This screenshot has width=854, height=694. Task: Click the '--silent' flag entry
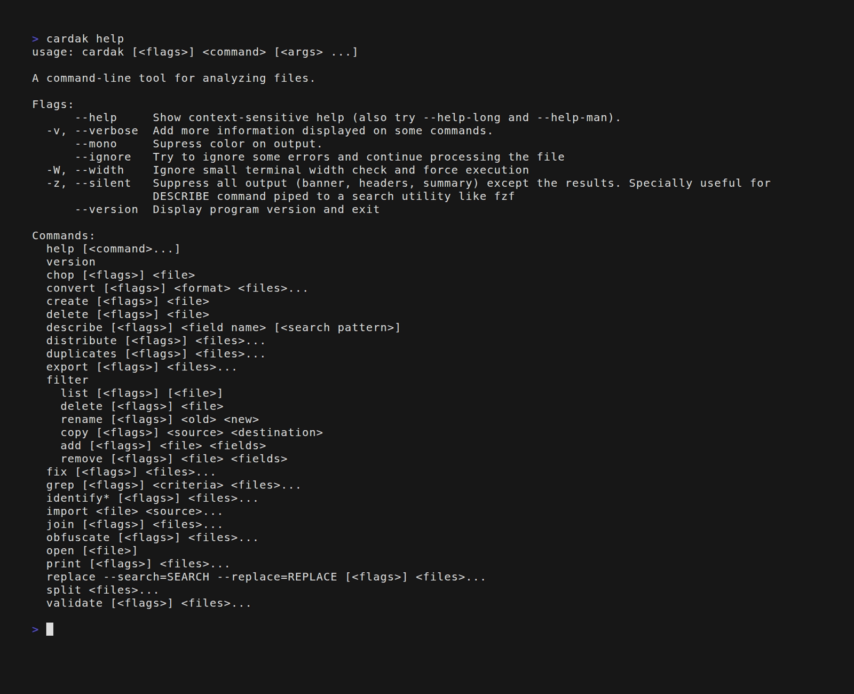(x=102, y=184)
